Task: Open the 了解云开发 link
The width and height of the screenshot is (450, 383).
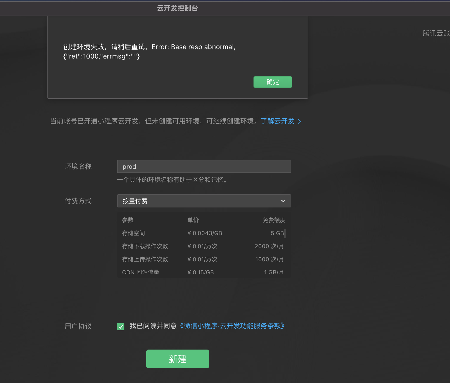Action: [281, 121]
